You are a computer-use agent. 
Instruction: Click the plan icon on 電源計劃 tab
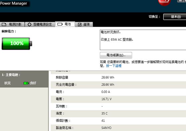click(x=4, y=24)
